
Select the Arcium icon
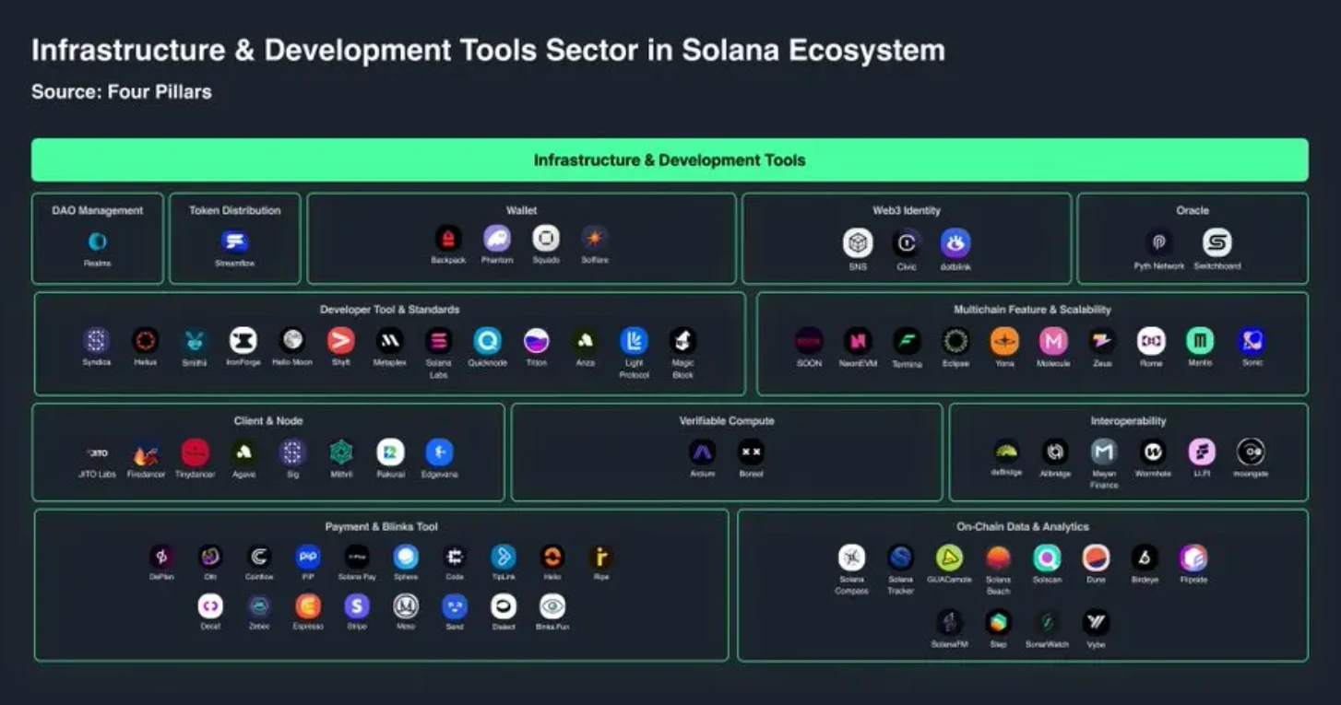click(x=702, y=452)
